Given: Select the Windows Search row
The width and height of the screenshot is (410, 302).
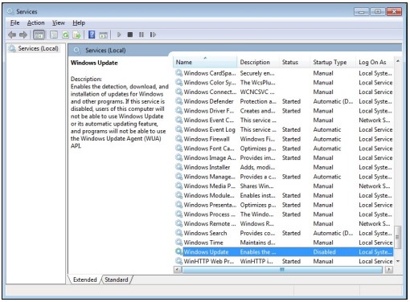Looking at the screenshot, I should pos(284,233).
